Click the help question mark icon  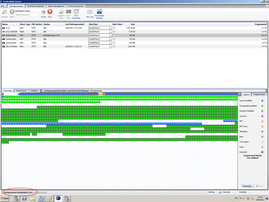tap(267, 6)
